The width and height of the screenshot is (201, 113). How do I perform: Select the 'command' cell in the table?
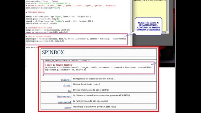pos(57,101)
